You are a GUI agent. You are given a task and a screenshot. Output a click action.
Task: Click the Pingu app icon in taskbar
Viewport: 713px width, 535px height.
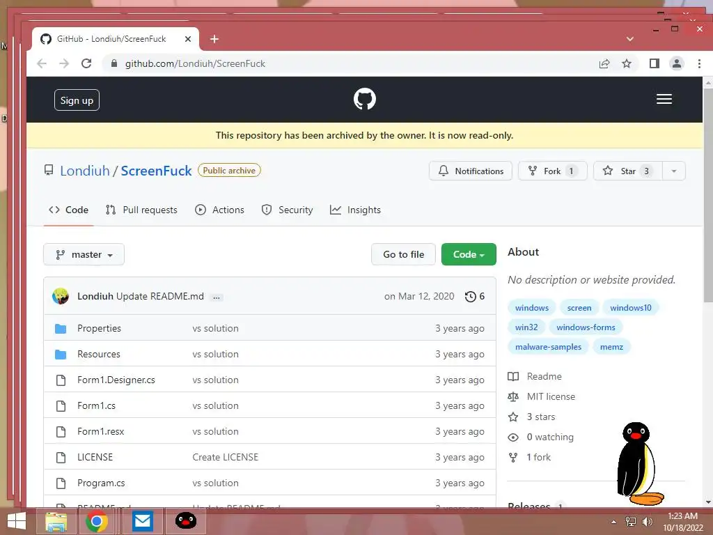click(185, 521)
